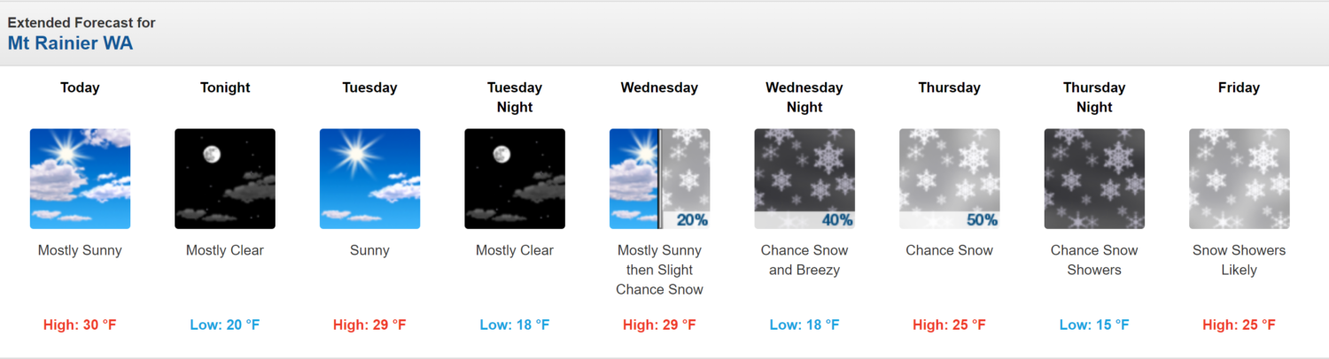Screen dimensions: 1329x359
Task: Click Tonight's mostly clear moon icon
Action: point(225,179)
